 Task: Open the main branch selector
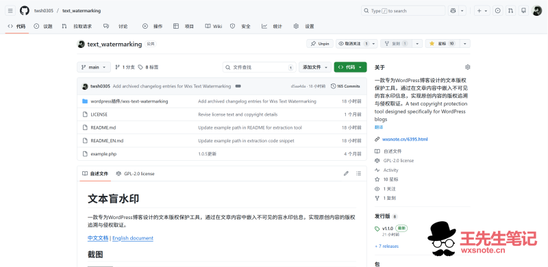[x=94, y=67]
